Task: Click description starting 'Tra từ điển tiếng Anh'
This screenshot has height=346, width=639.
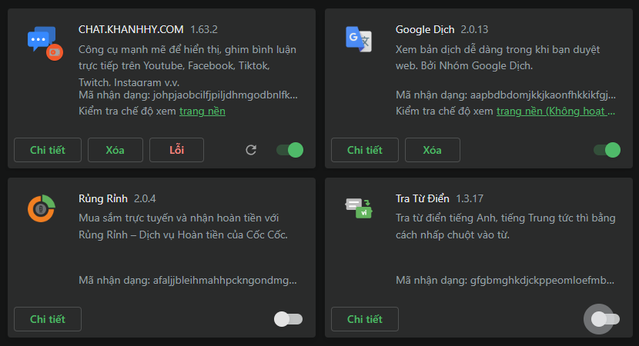Action: 505,226
